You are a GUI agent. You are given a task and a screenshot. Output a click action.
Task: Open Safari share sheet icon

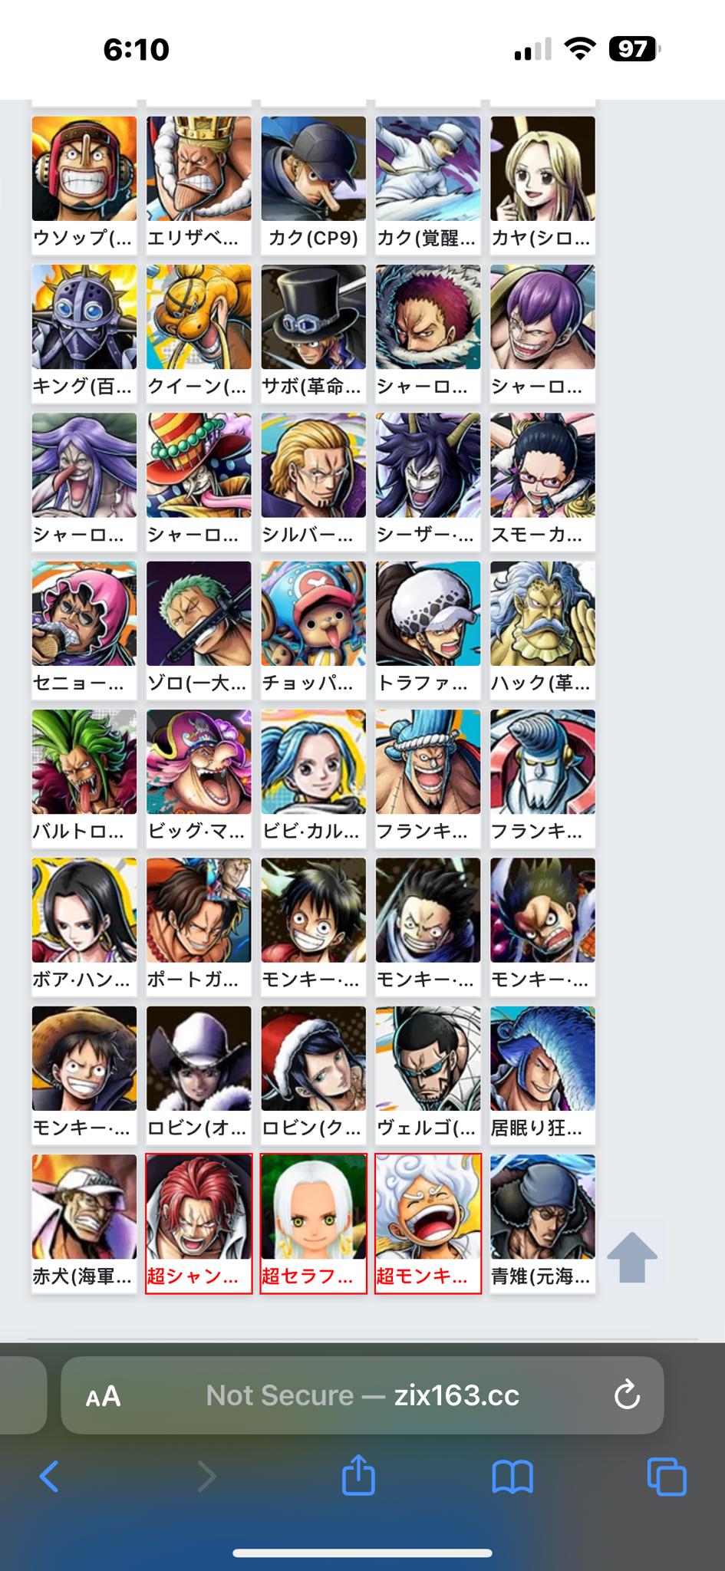pyautogui.click(x=358, y=1475)
